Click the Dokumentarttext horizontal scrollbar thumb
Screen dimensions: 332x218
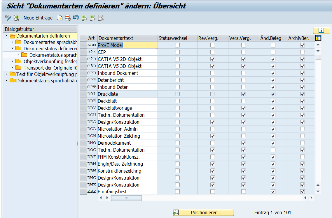tap(126, 198)
